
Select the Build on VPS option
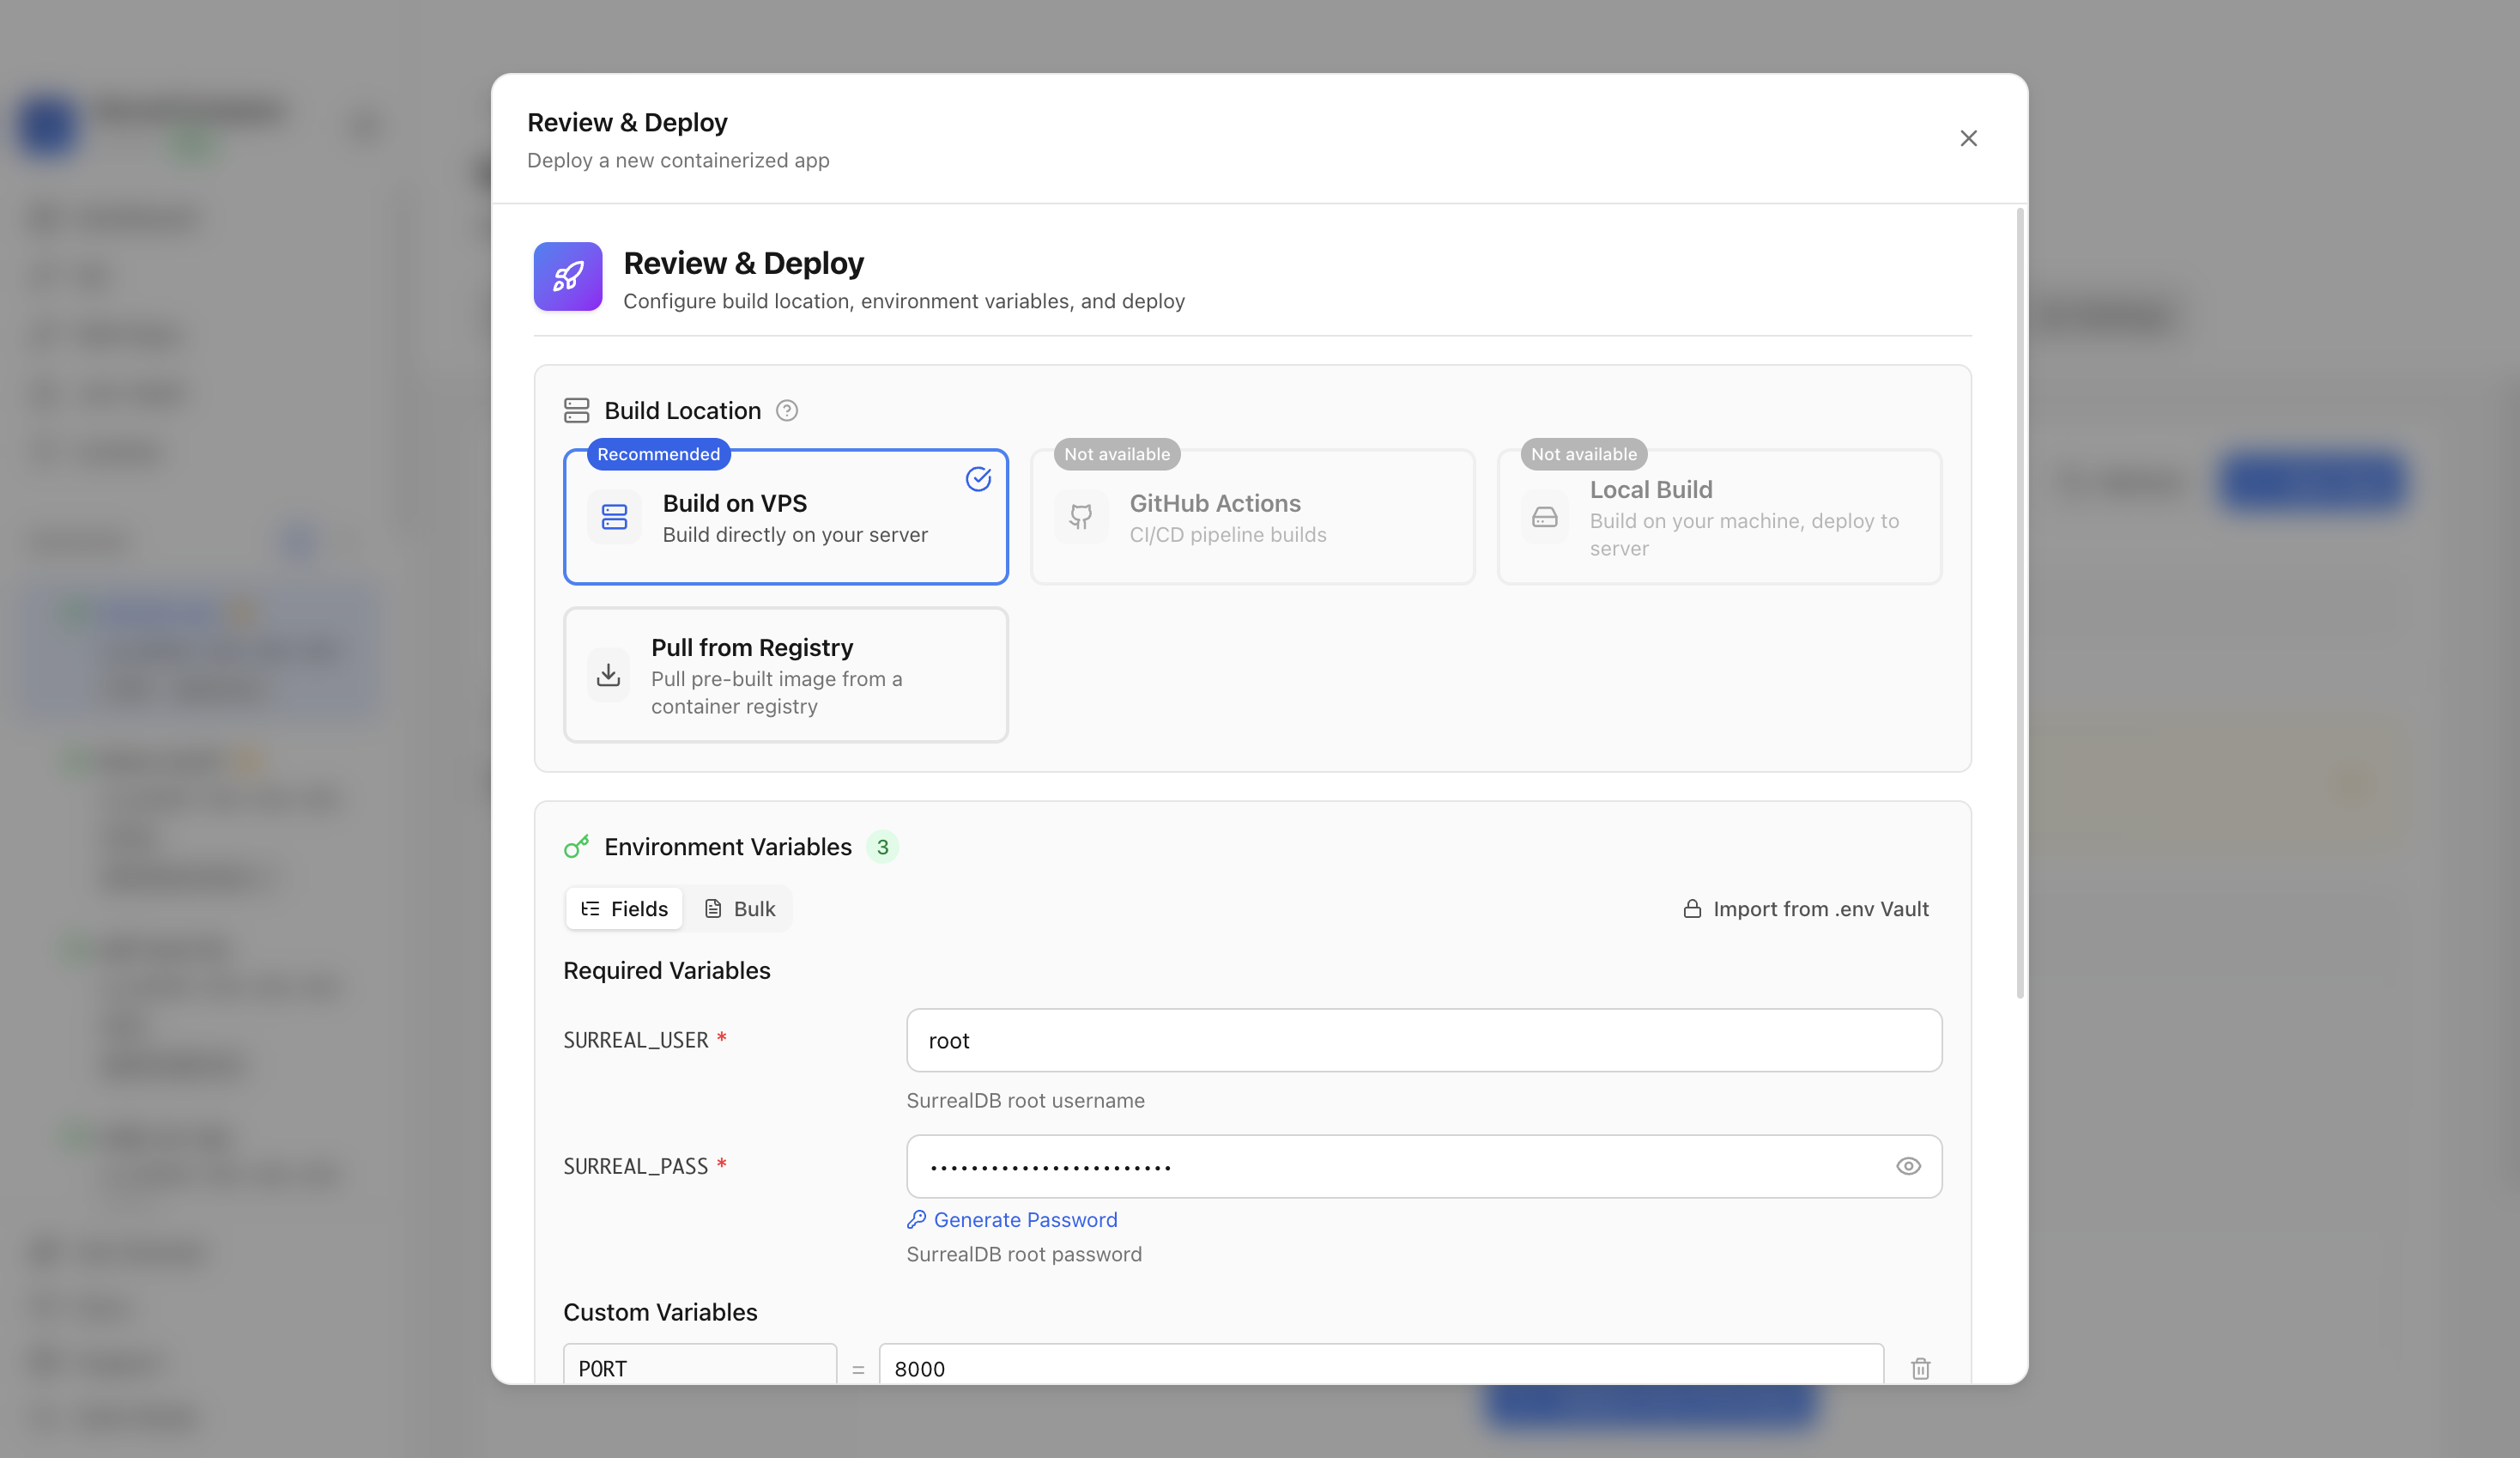(x=786, y=516)
